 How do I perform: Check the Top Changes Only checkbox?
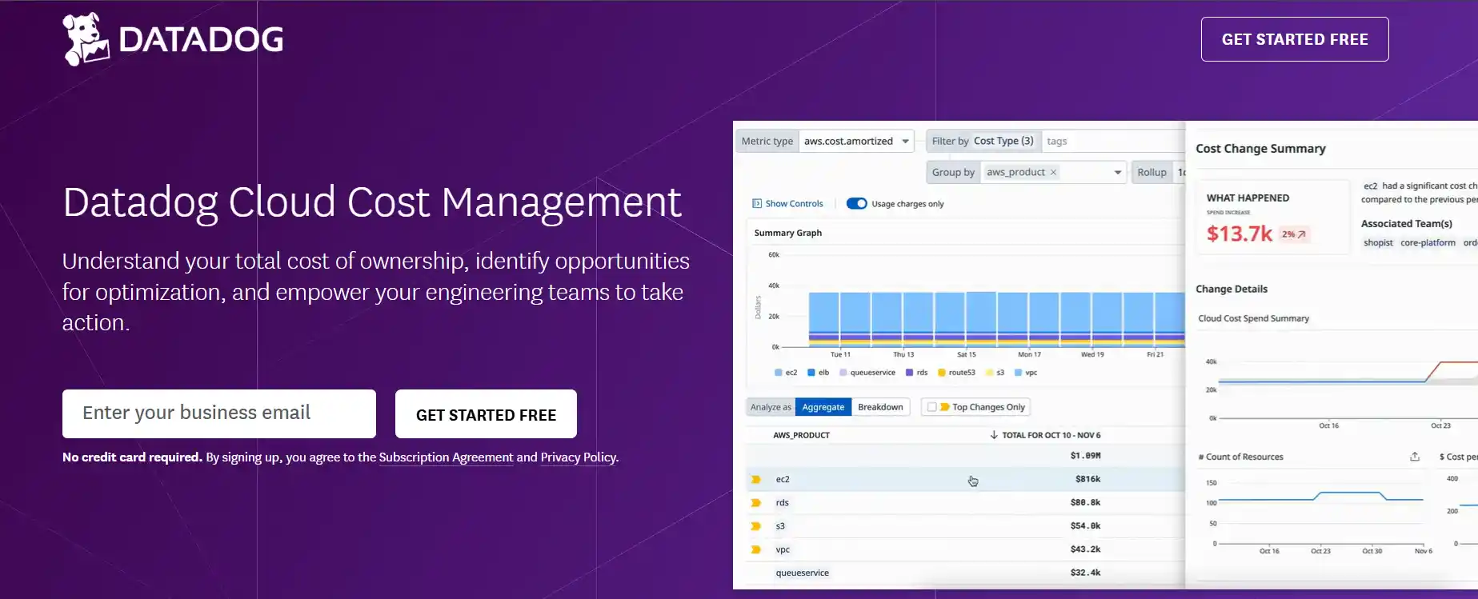[931, 407]
